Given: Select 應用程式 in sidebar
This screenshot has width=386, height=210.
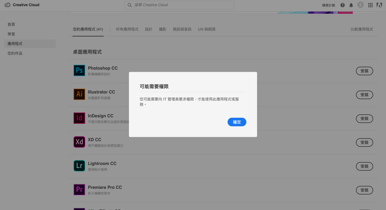Looking at the screenshot, I should 30,44.
